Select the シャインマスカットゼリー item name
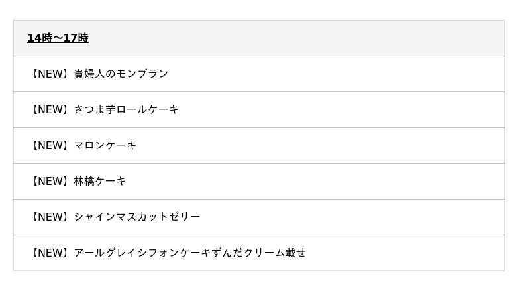Viewport: 530px width, 291px height. pyautogui.click(x=136, y=217)
